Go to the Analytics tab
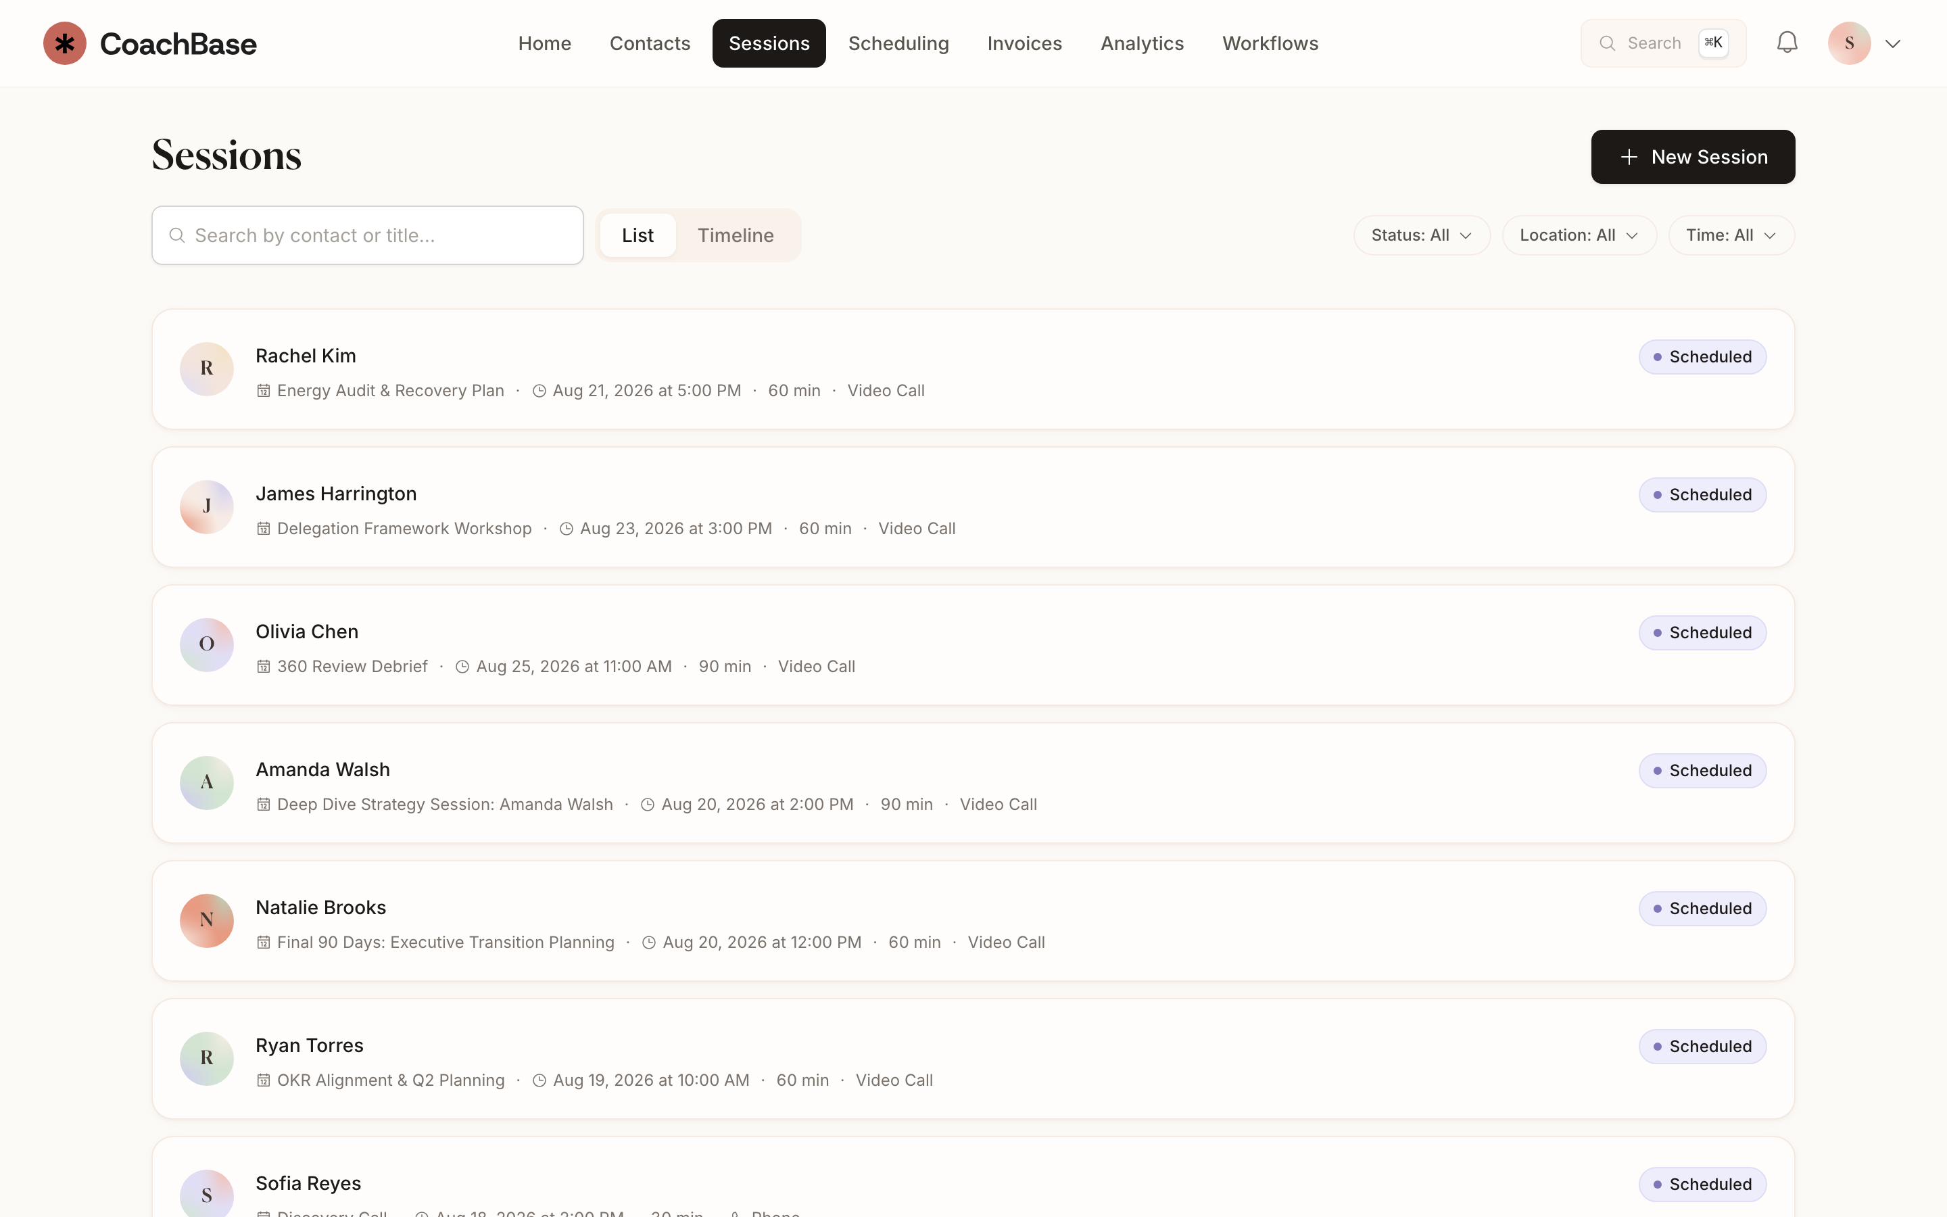Screen dimensions: 1947x1217 click(1143, 43)
